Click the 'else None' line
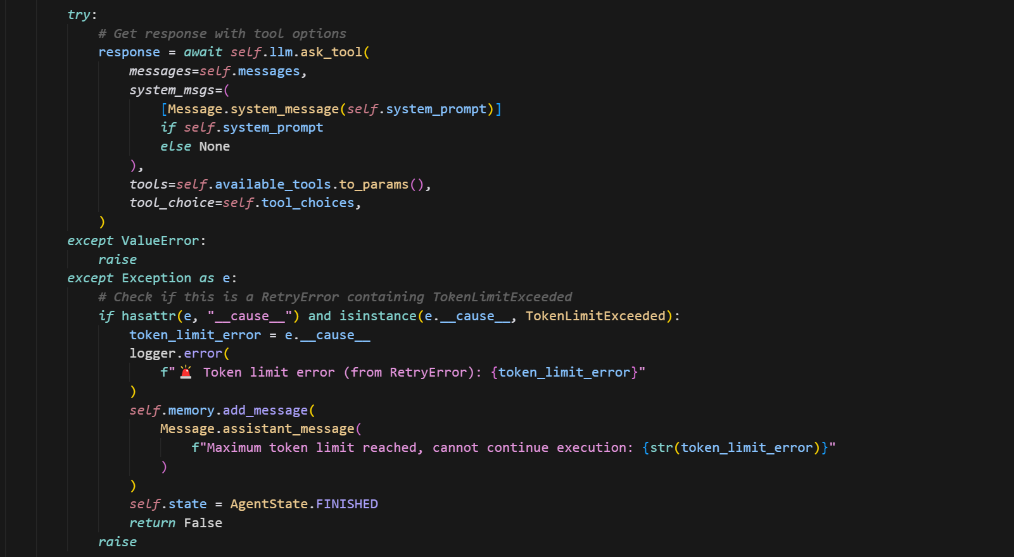Image resolution: width=1014 pixels, height=557 pixels. tap(195, 146)
